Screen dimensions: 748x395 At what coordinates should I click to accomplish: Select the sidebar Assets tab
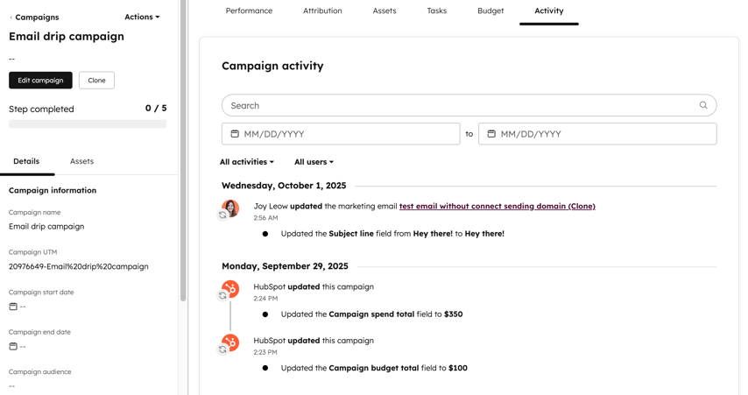81,161
